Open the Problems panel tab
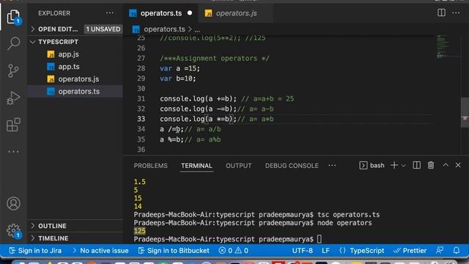 point(150,166)
